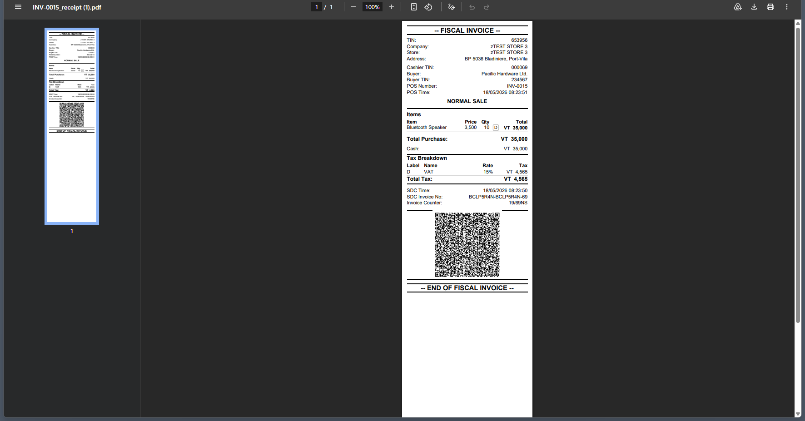Download the PDF file
The height and width of the screenshot is (421, 805).
point(754,7)
